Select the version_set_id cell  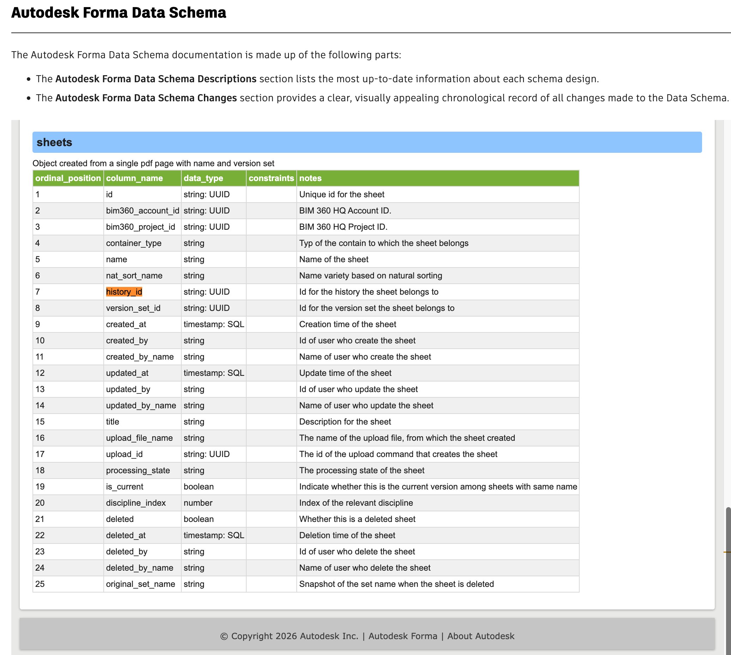[143, 308]
